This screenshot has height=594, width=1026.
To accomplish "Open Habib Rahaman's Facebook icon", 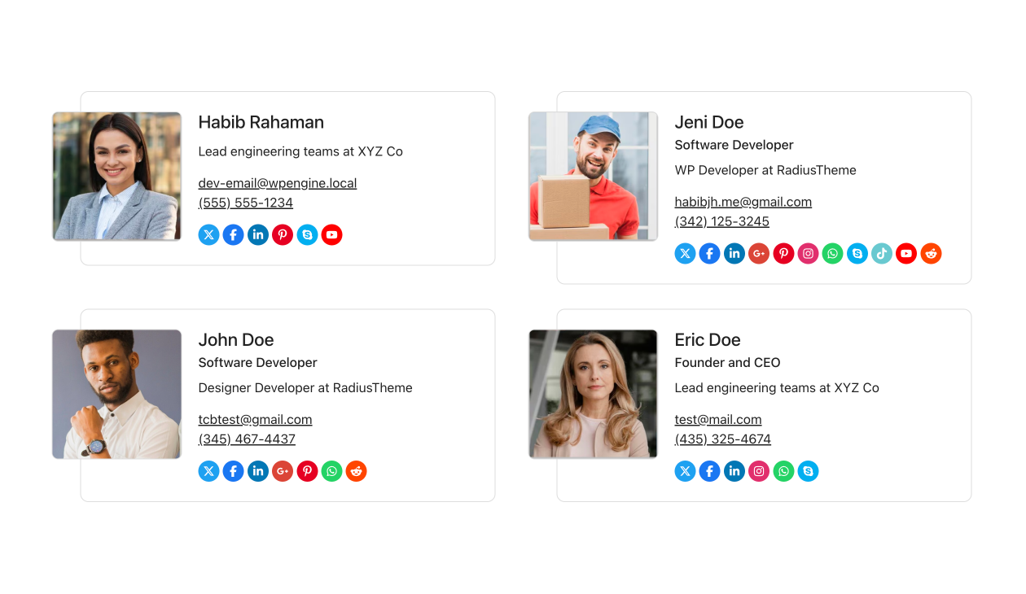I will coord(234,235).
